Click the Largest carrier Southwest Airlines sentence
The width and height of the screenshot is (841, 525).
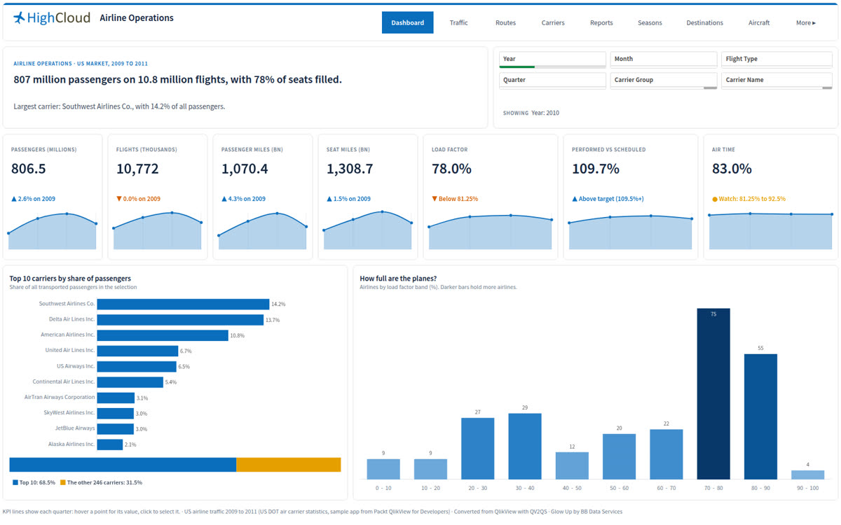coord(119,106)
